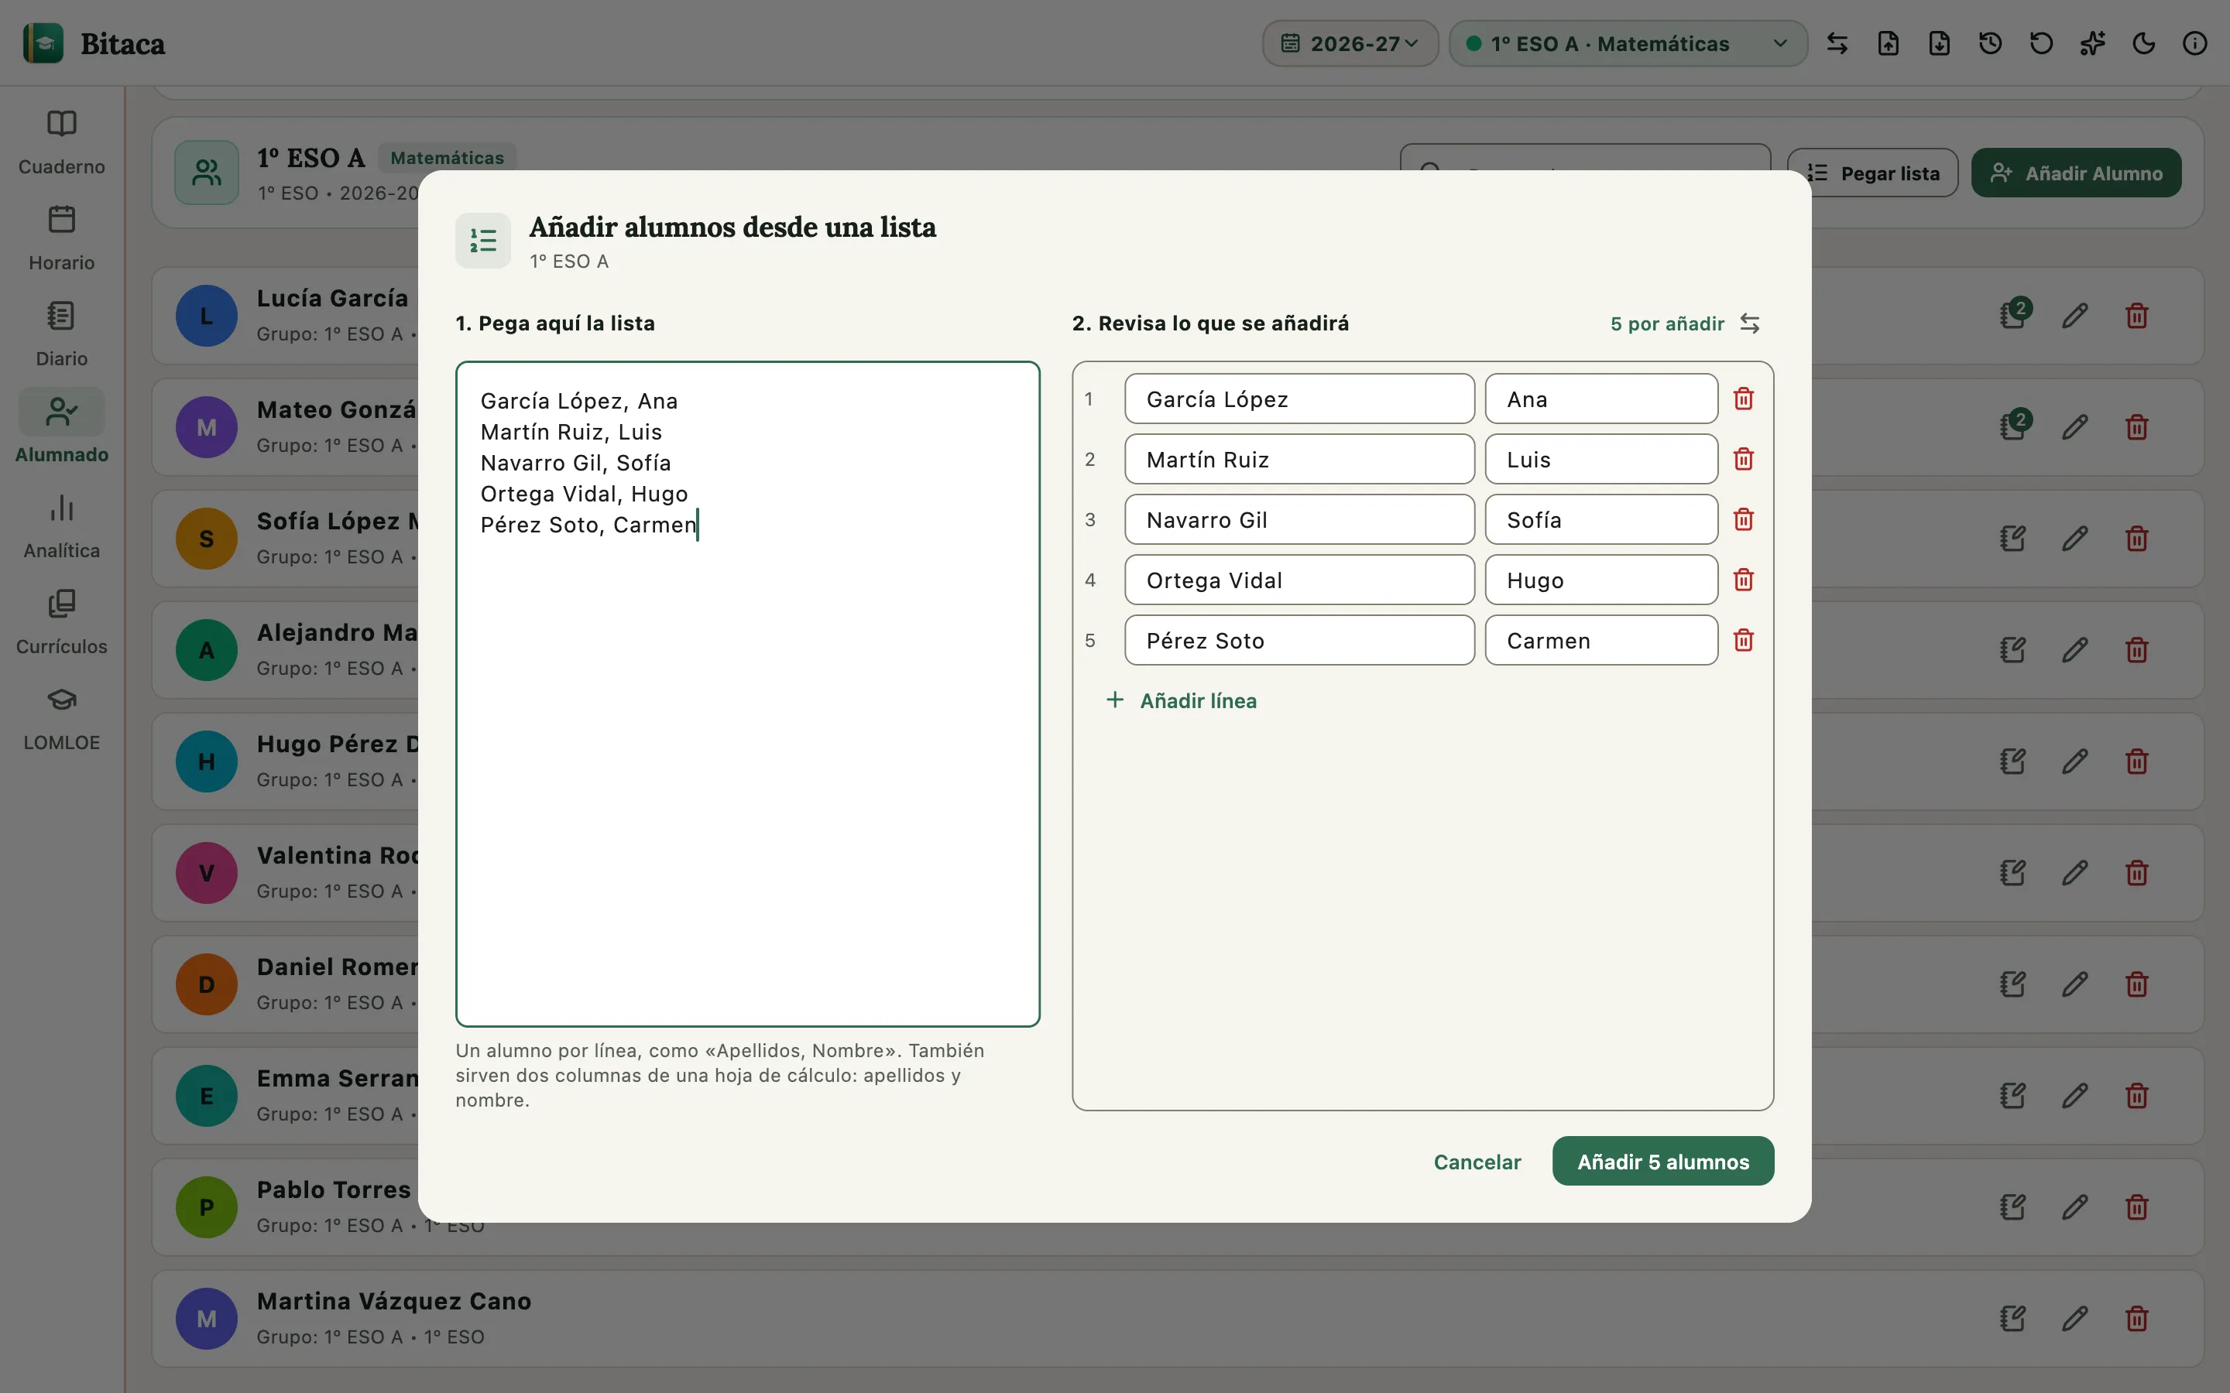Click the Bitaca logo icon
The width and height of the screenshot is (2230, 1393).
click(43, 43)
